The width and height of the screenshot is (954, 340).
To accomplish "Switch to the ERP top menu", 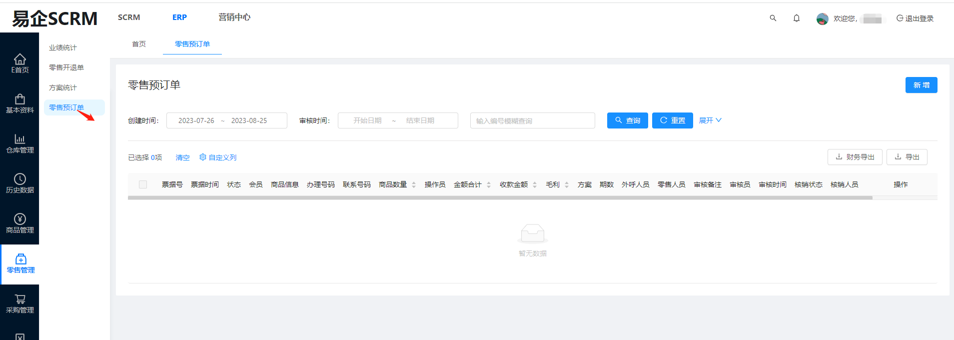I will (179, 17).
